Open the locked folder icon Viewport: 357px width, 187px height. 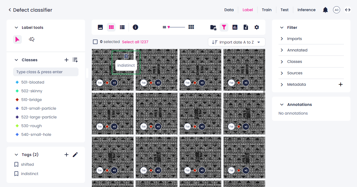(213, 27)
